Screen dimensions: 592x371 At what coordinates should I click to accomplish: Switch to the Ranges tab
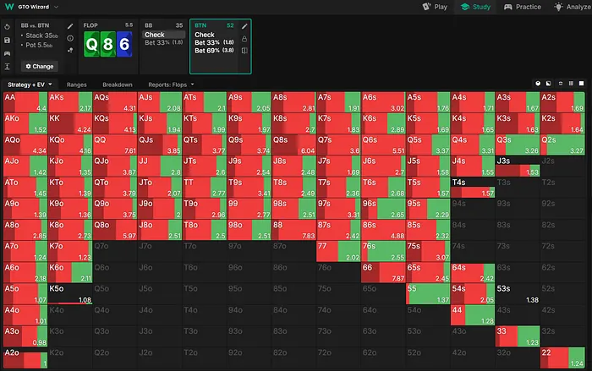(77, 85)
